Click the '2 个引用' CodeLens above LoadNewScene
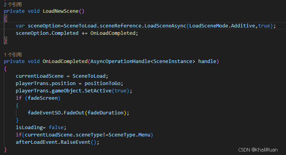 pos(13,4)
